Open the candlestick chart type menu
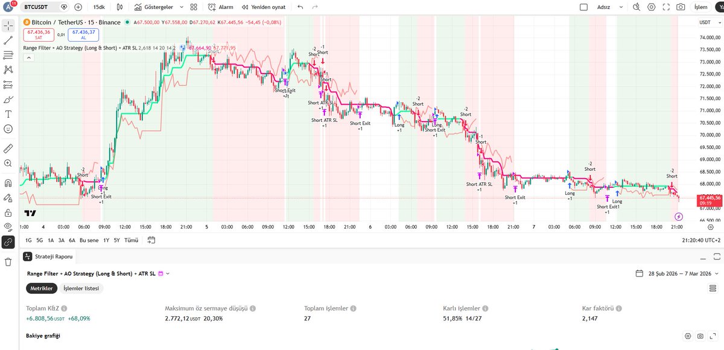Image resolution: width=724 pixels, height=350 pixels. click(x=120, y=8)
